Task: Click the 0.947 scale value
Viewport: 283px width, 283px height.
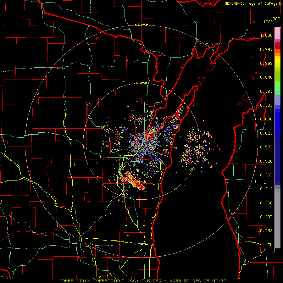Action: [266, 49]
